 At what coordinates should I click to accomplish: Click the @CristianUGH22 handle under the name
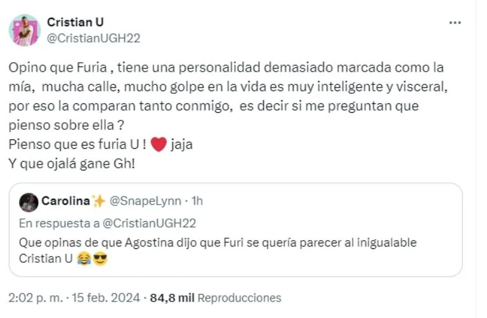point(93,38)
